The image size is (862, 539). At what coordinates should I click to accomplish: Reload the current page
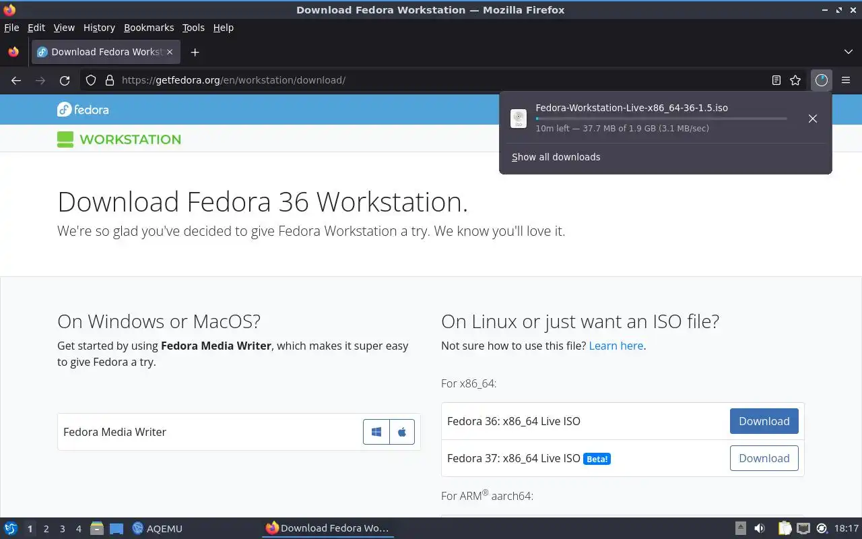point(65,80)
